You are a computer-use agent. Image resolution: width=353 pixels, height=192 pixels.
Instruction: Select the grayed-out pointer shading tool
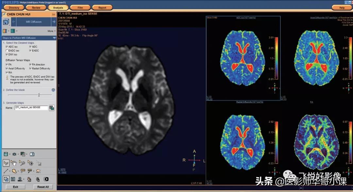(39, 163)
